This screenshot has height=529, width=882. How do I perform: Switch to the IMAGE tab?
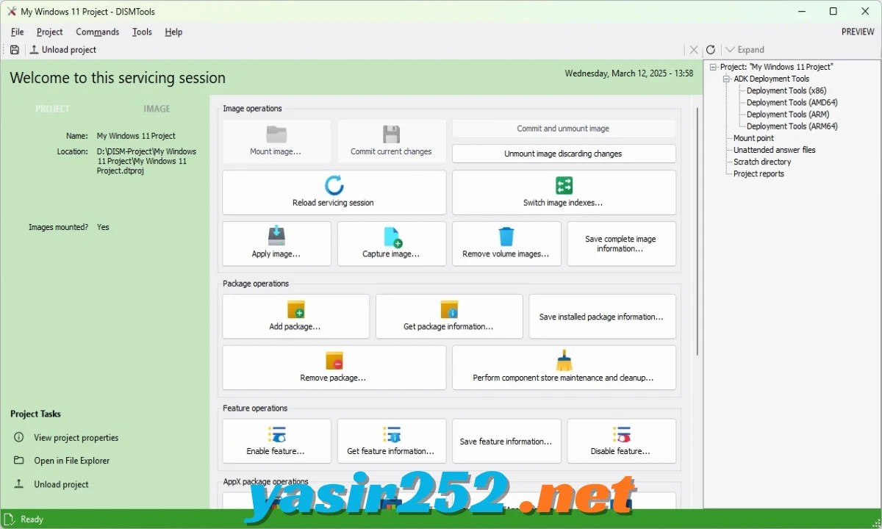(x=157, y=109)
